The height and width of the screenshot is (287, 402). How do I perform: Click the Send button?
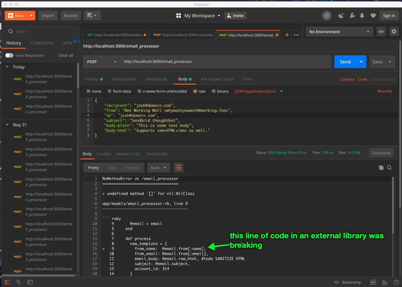point(345,62)
